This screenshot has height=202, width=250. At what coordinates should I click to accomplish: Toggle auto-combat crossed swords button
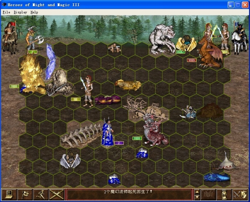(x=57, y=194)
